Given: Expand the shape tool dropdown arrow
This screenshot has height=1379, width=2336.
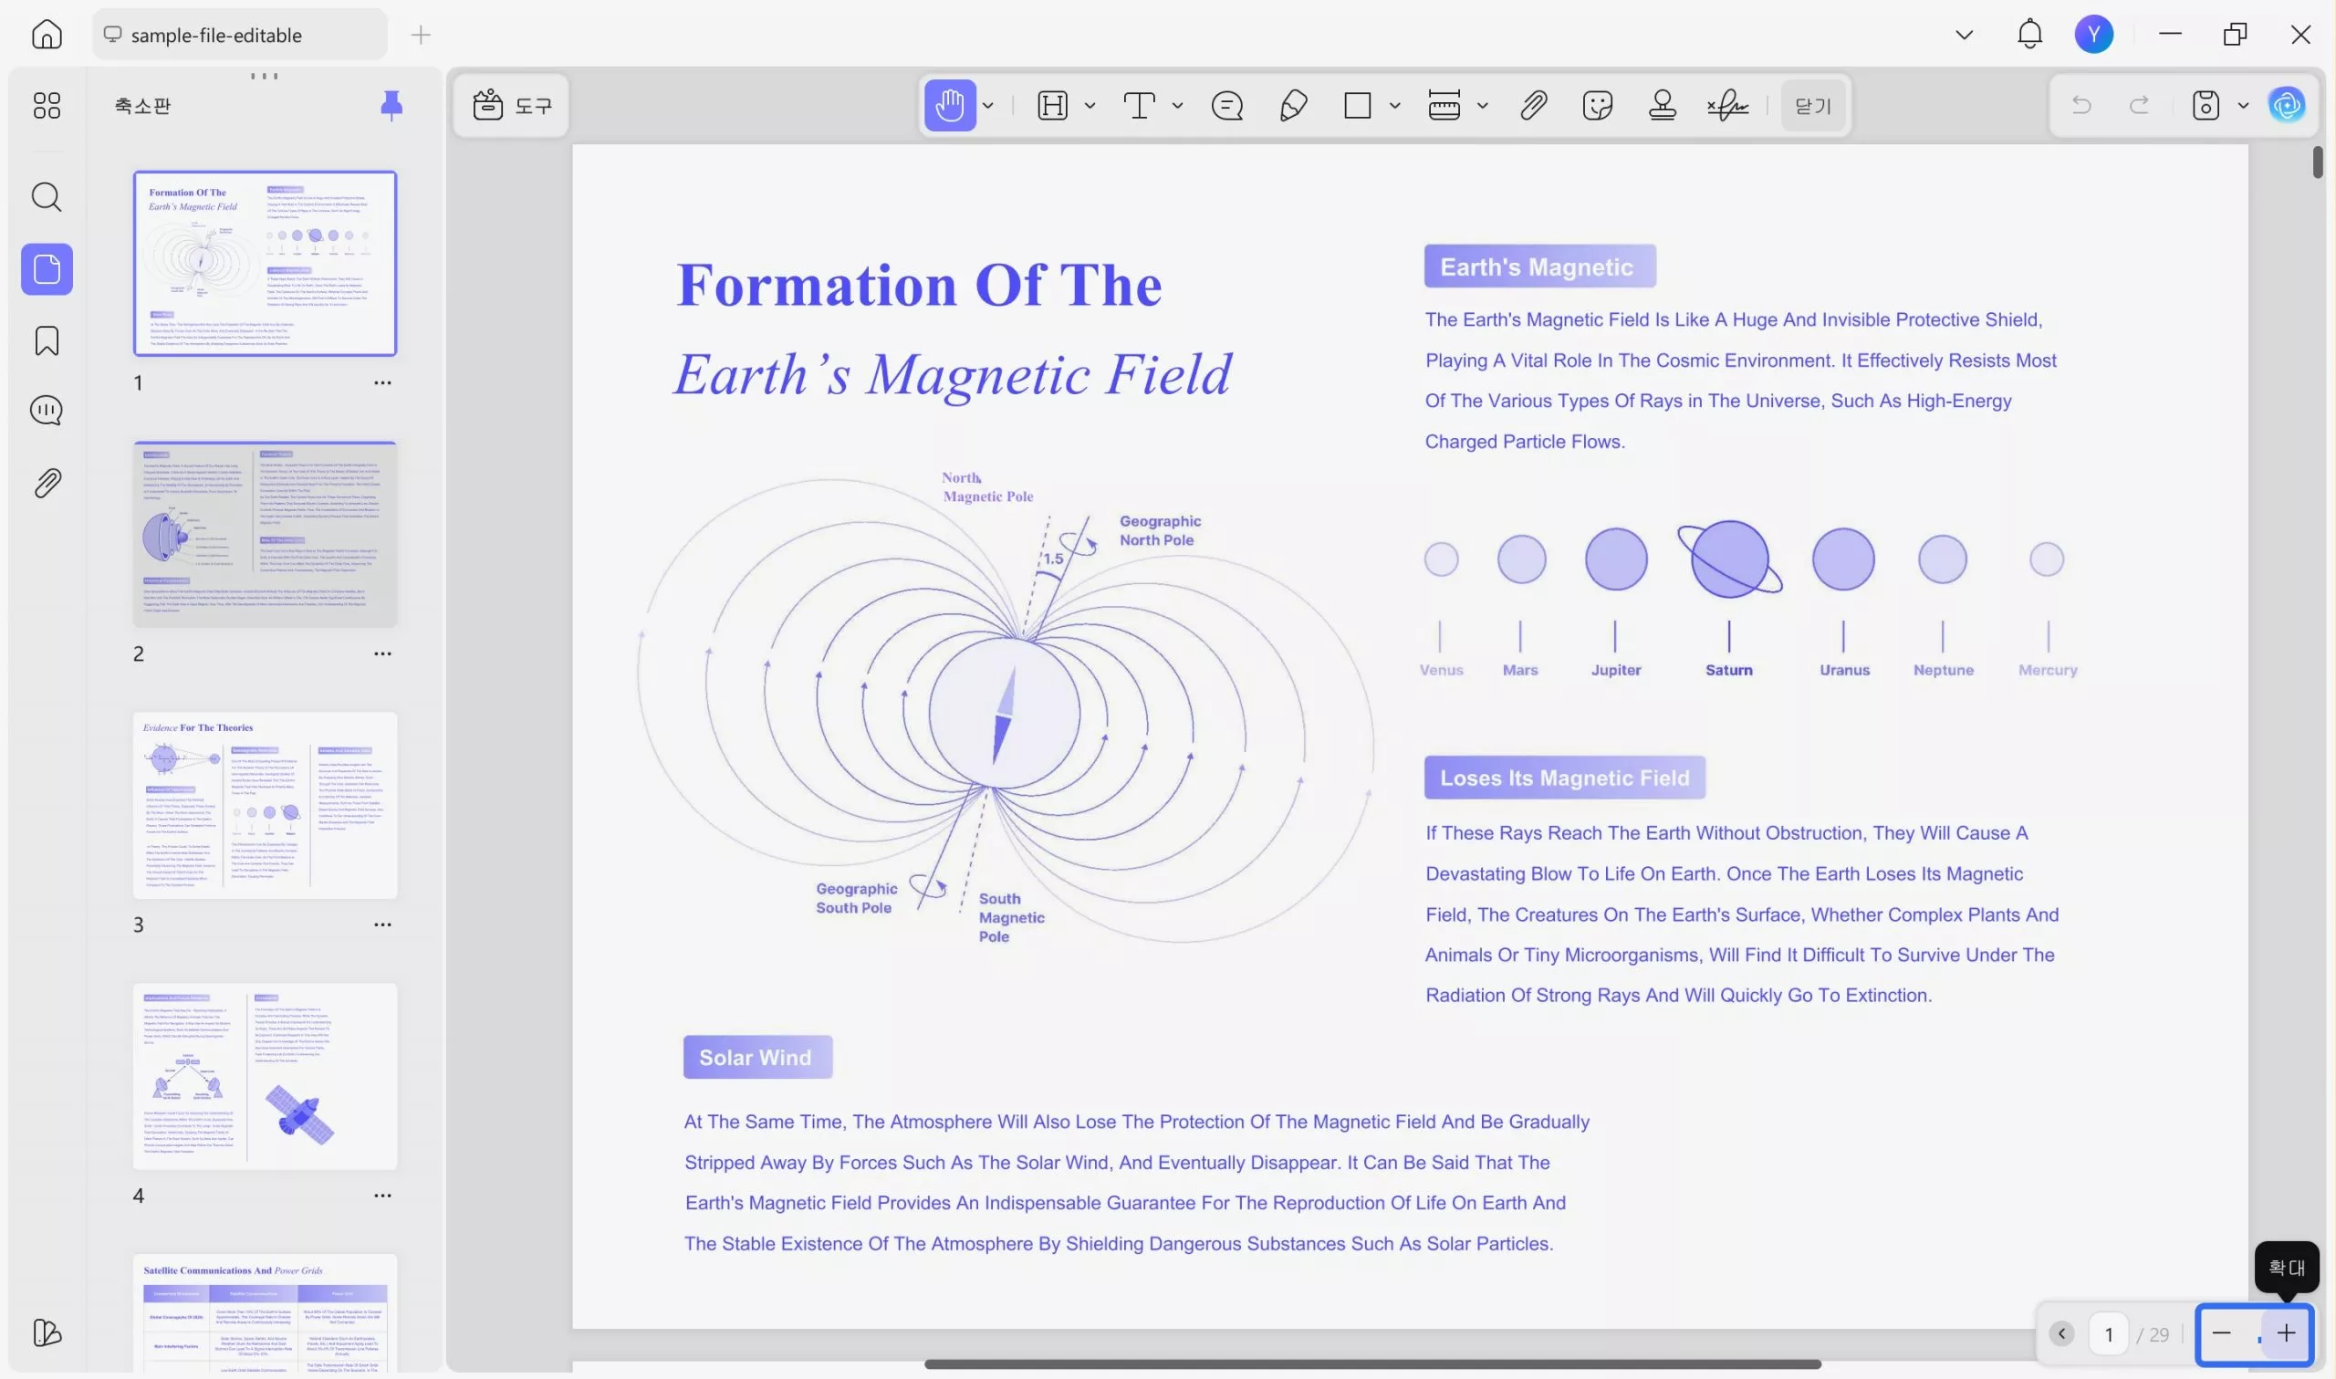Looking at the screenshot, I should (1394, 106).
